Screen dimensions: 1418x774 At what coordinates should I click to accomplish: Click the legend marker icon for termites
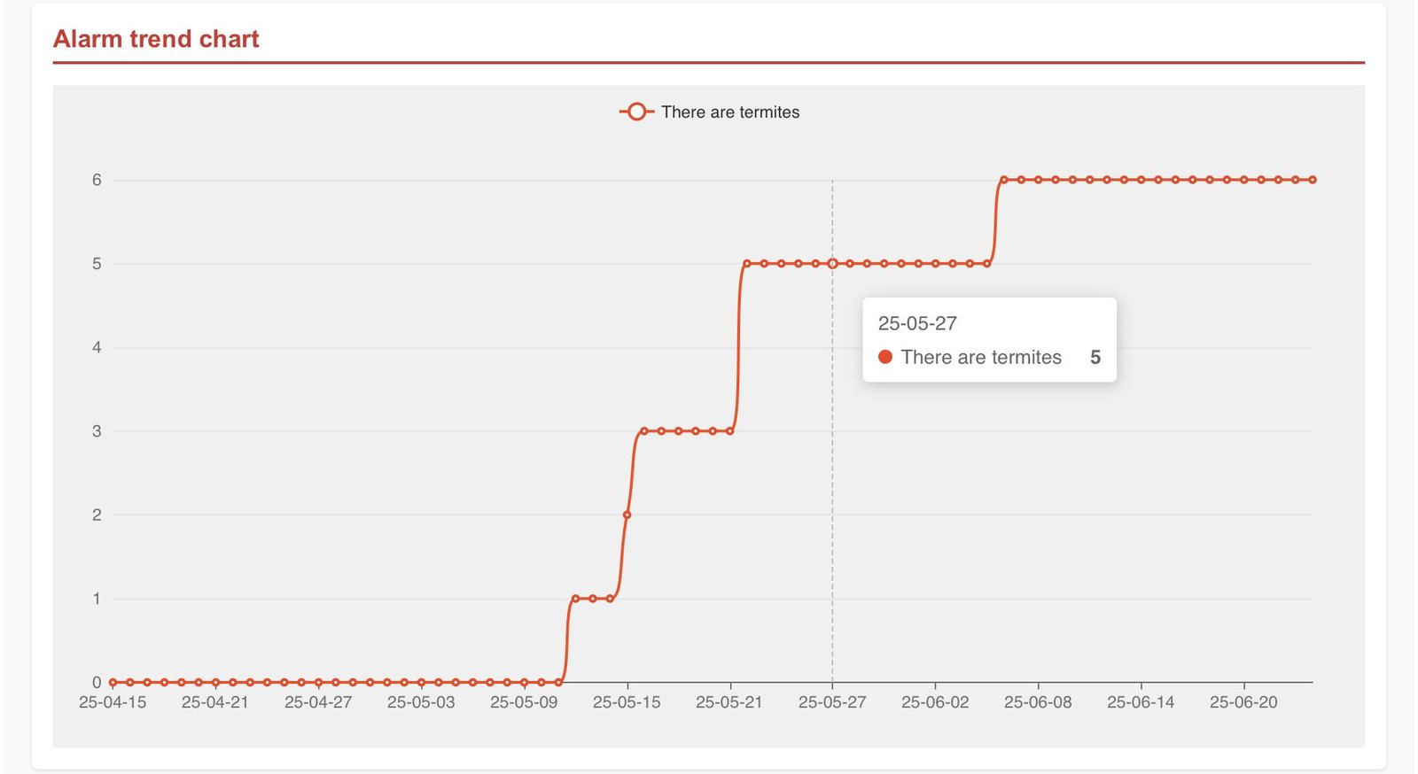[635, 112]
